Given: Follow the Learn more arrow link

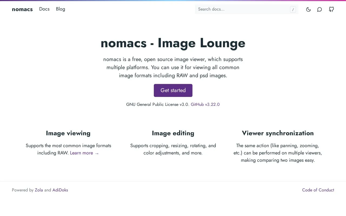Looking at the screenshot, I should (85, 153).
